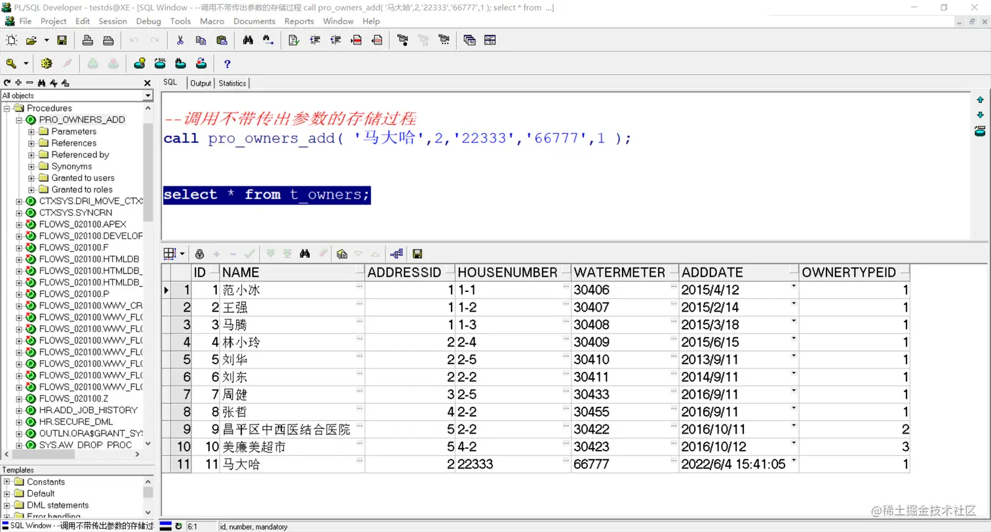991x532 pixels.
Task: Save results with the grid toolbar diskette
Action: point(417,254)
